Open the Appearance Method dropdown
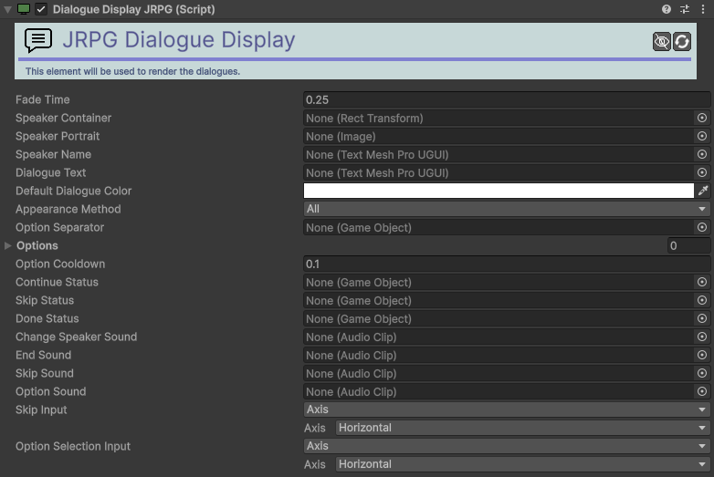 [507, 209]
